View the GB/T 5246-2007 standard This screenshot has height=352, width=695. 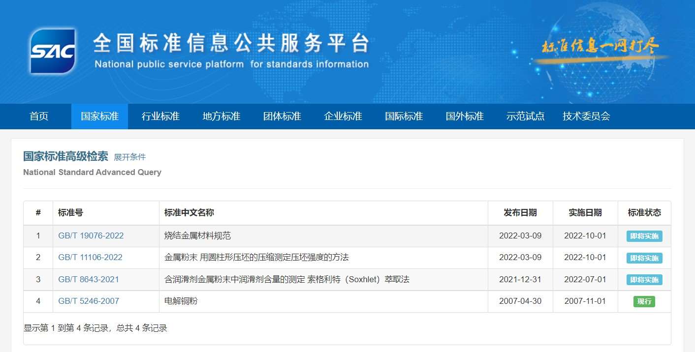[89, 301]
